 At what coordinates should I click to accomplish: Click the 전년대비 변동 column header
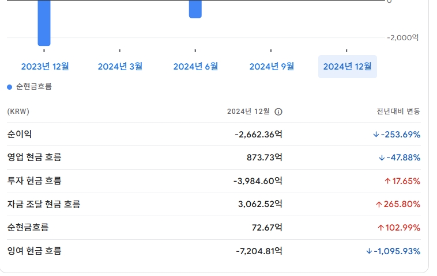(x=398, y=112)
